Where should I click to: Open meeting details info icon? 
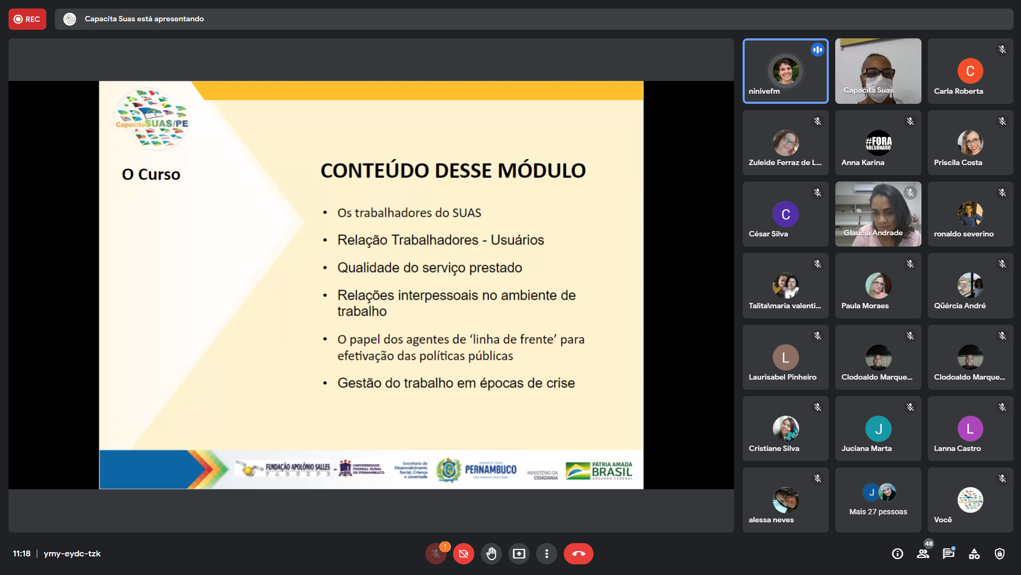[x=898, y=554]
